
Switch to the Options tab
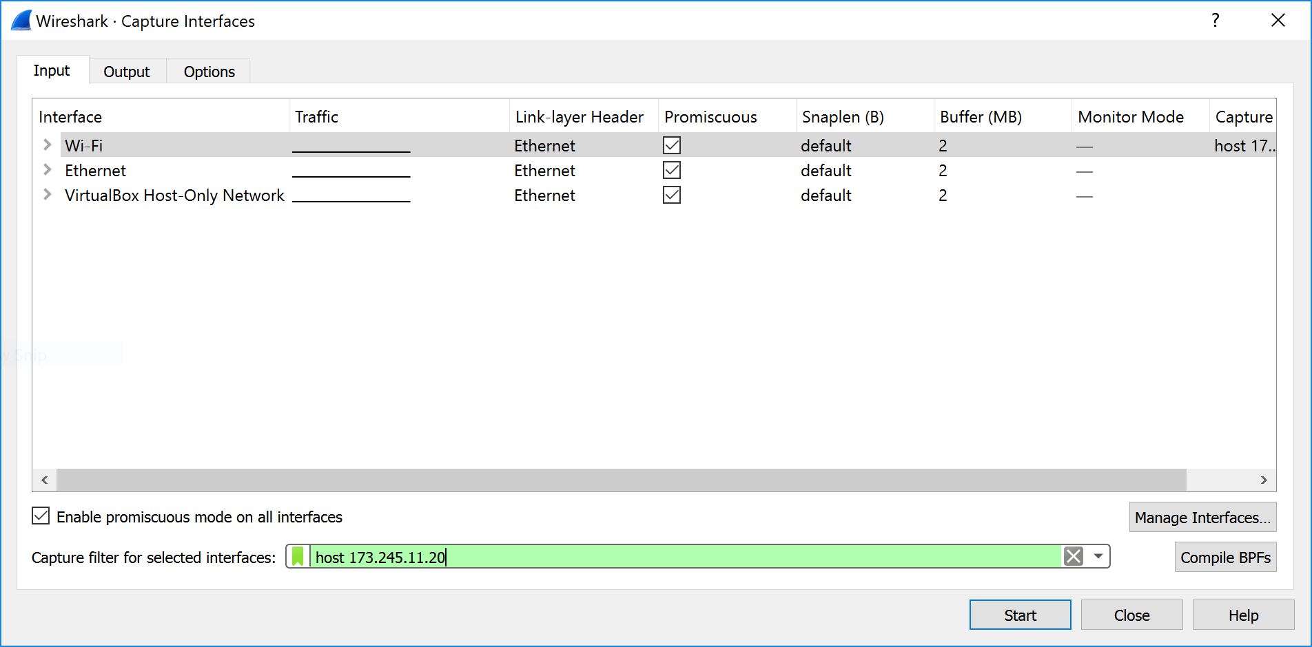pyautogui.click(x=209, y=72)
